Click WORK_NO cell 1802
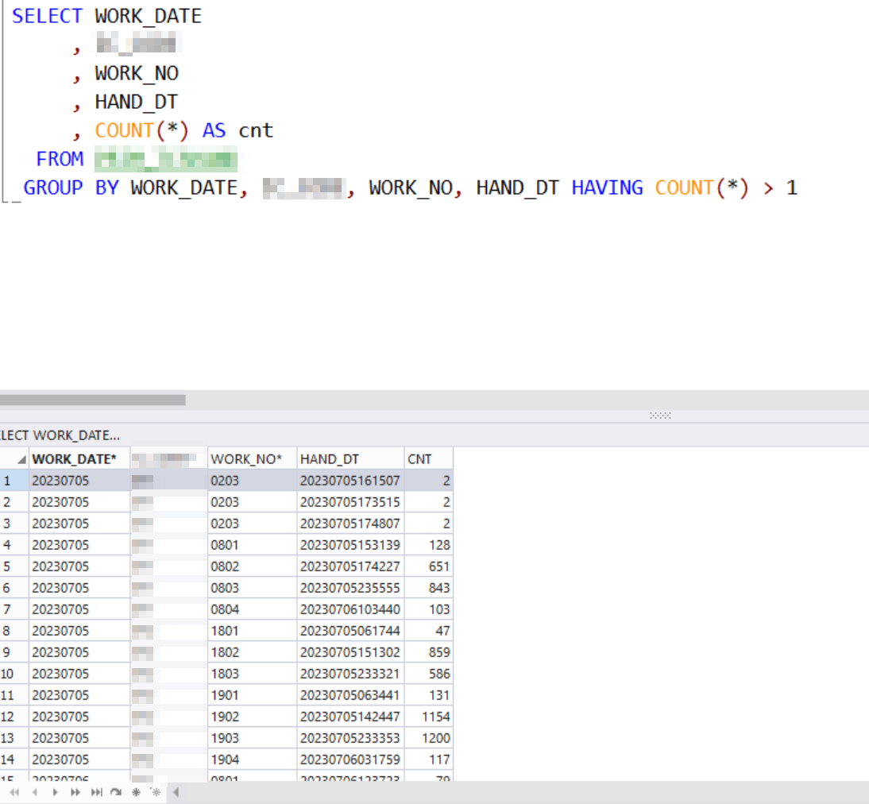 (252, 652)
